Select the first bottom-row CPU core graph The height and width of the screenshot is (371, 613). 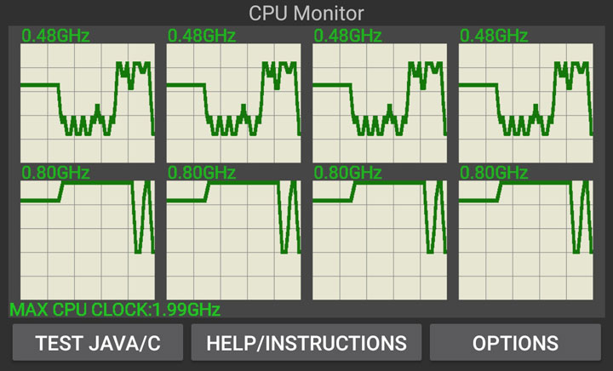(x=88, y=240)
